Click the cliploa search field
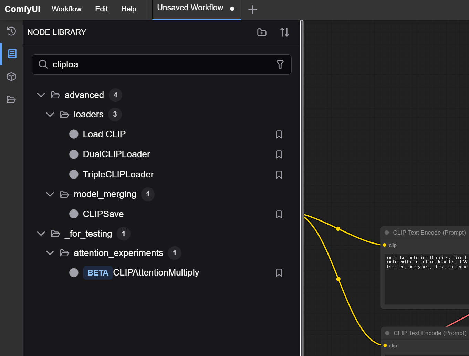 click(161, 64)
